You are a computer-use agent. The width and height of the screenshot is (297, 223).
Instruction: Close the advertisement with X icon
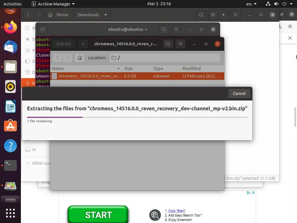coord(253,193)
